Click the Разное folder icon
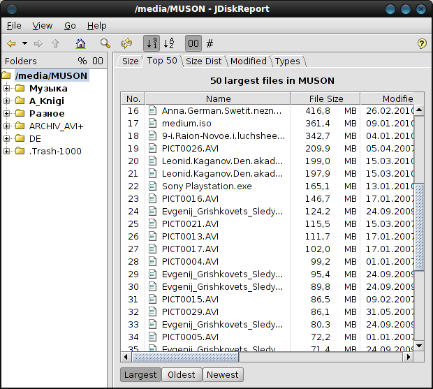 coord(20,113)
